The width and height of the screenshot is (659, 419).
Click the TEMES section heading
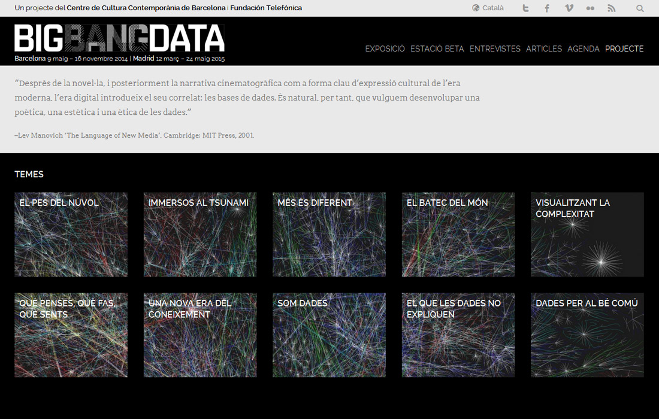tap(29, 174)
